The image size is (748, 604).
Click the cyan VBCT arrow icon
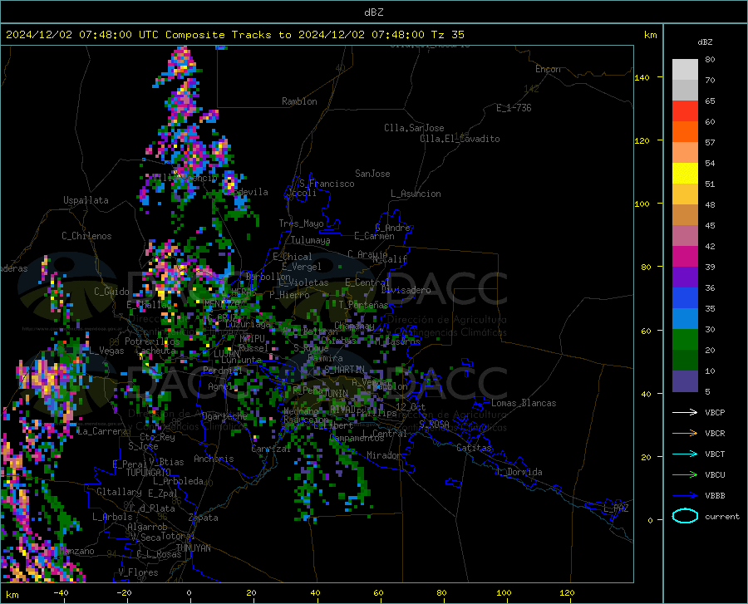pos(685,454)
